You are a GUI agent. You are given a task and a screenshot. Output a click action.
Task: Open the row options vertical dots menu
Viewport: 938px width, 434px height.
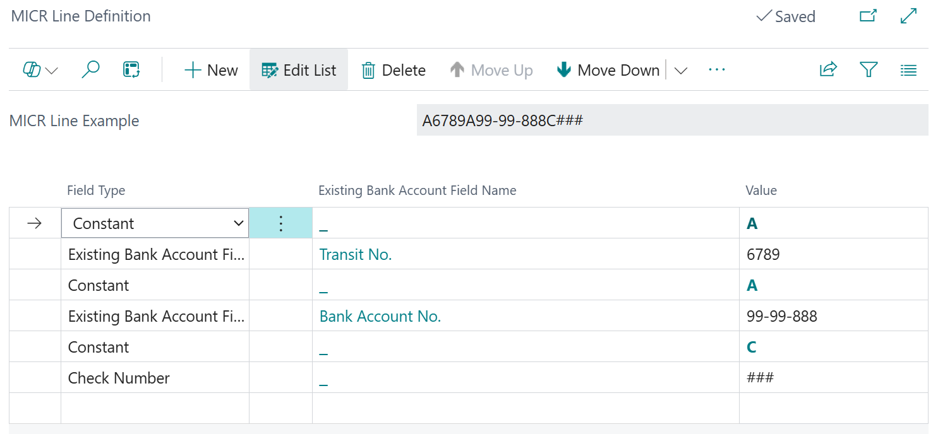point(280,223)
